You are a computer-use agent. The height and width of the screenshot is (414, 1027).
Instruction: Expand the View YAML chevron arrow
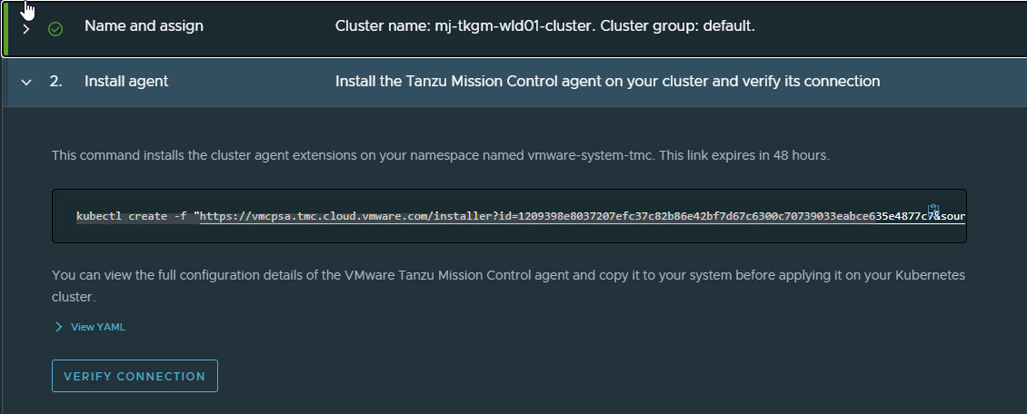pyautogui.click(x=59, y=327)
